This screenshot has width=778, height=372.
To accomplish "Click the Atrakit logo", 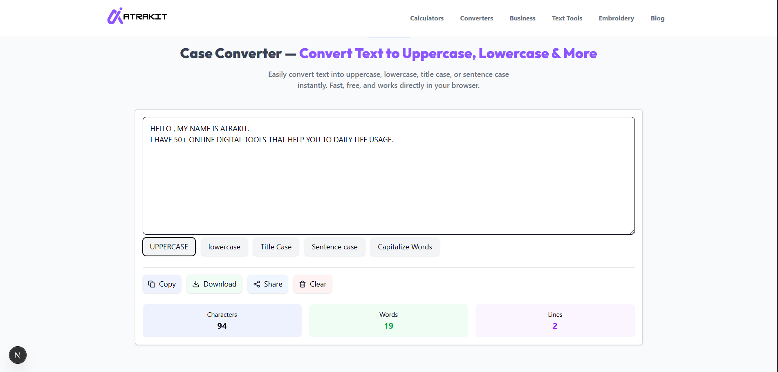I will point(137,16).
